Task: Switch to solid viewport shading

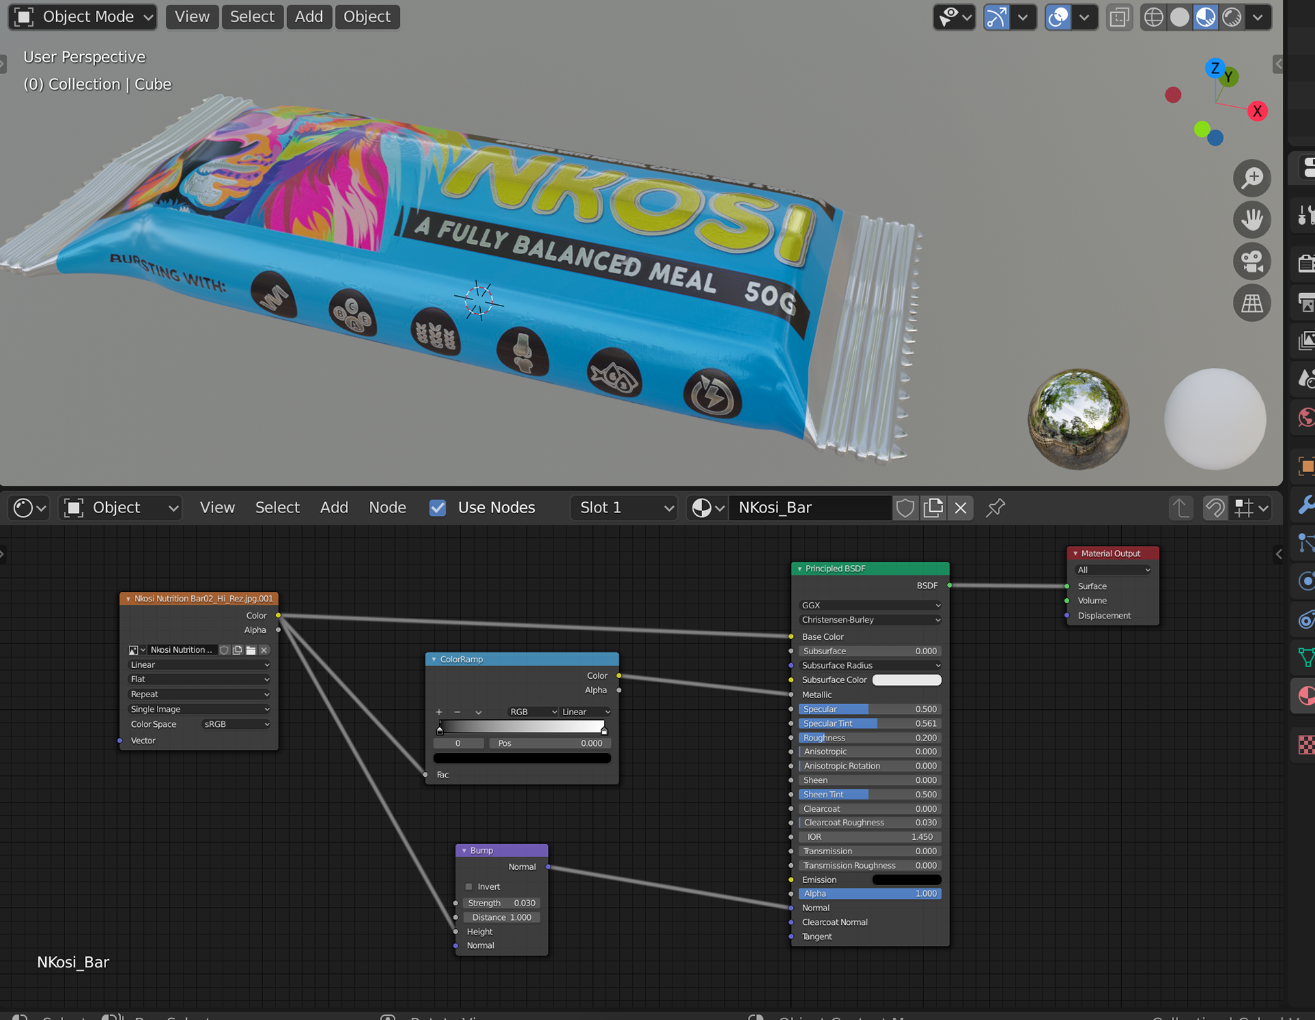Action: [x=1179, y=17]
